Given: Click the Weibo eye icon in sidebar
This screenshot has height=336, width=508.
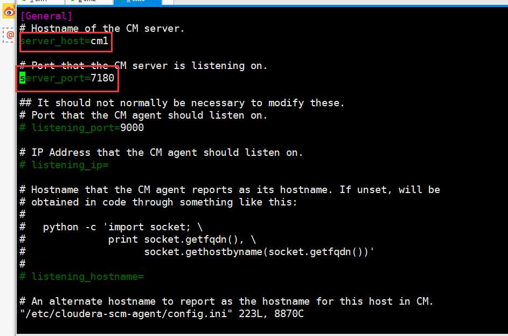Looking at the screenshot, I should 9,12.
